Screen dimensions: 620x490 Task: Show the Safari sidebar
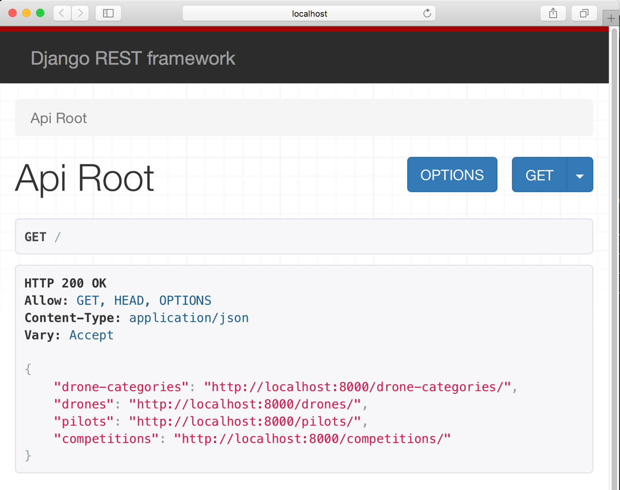click(x=108, y=13)
